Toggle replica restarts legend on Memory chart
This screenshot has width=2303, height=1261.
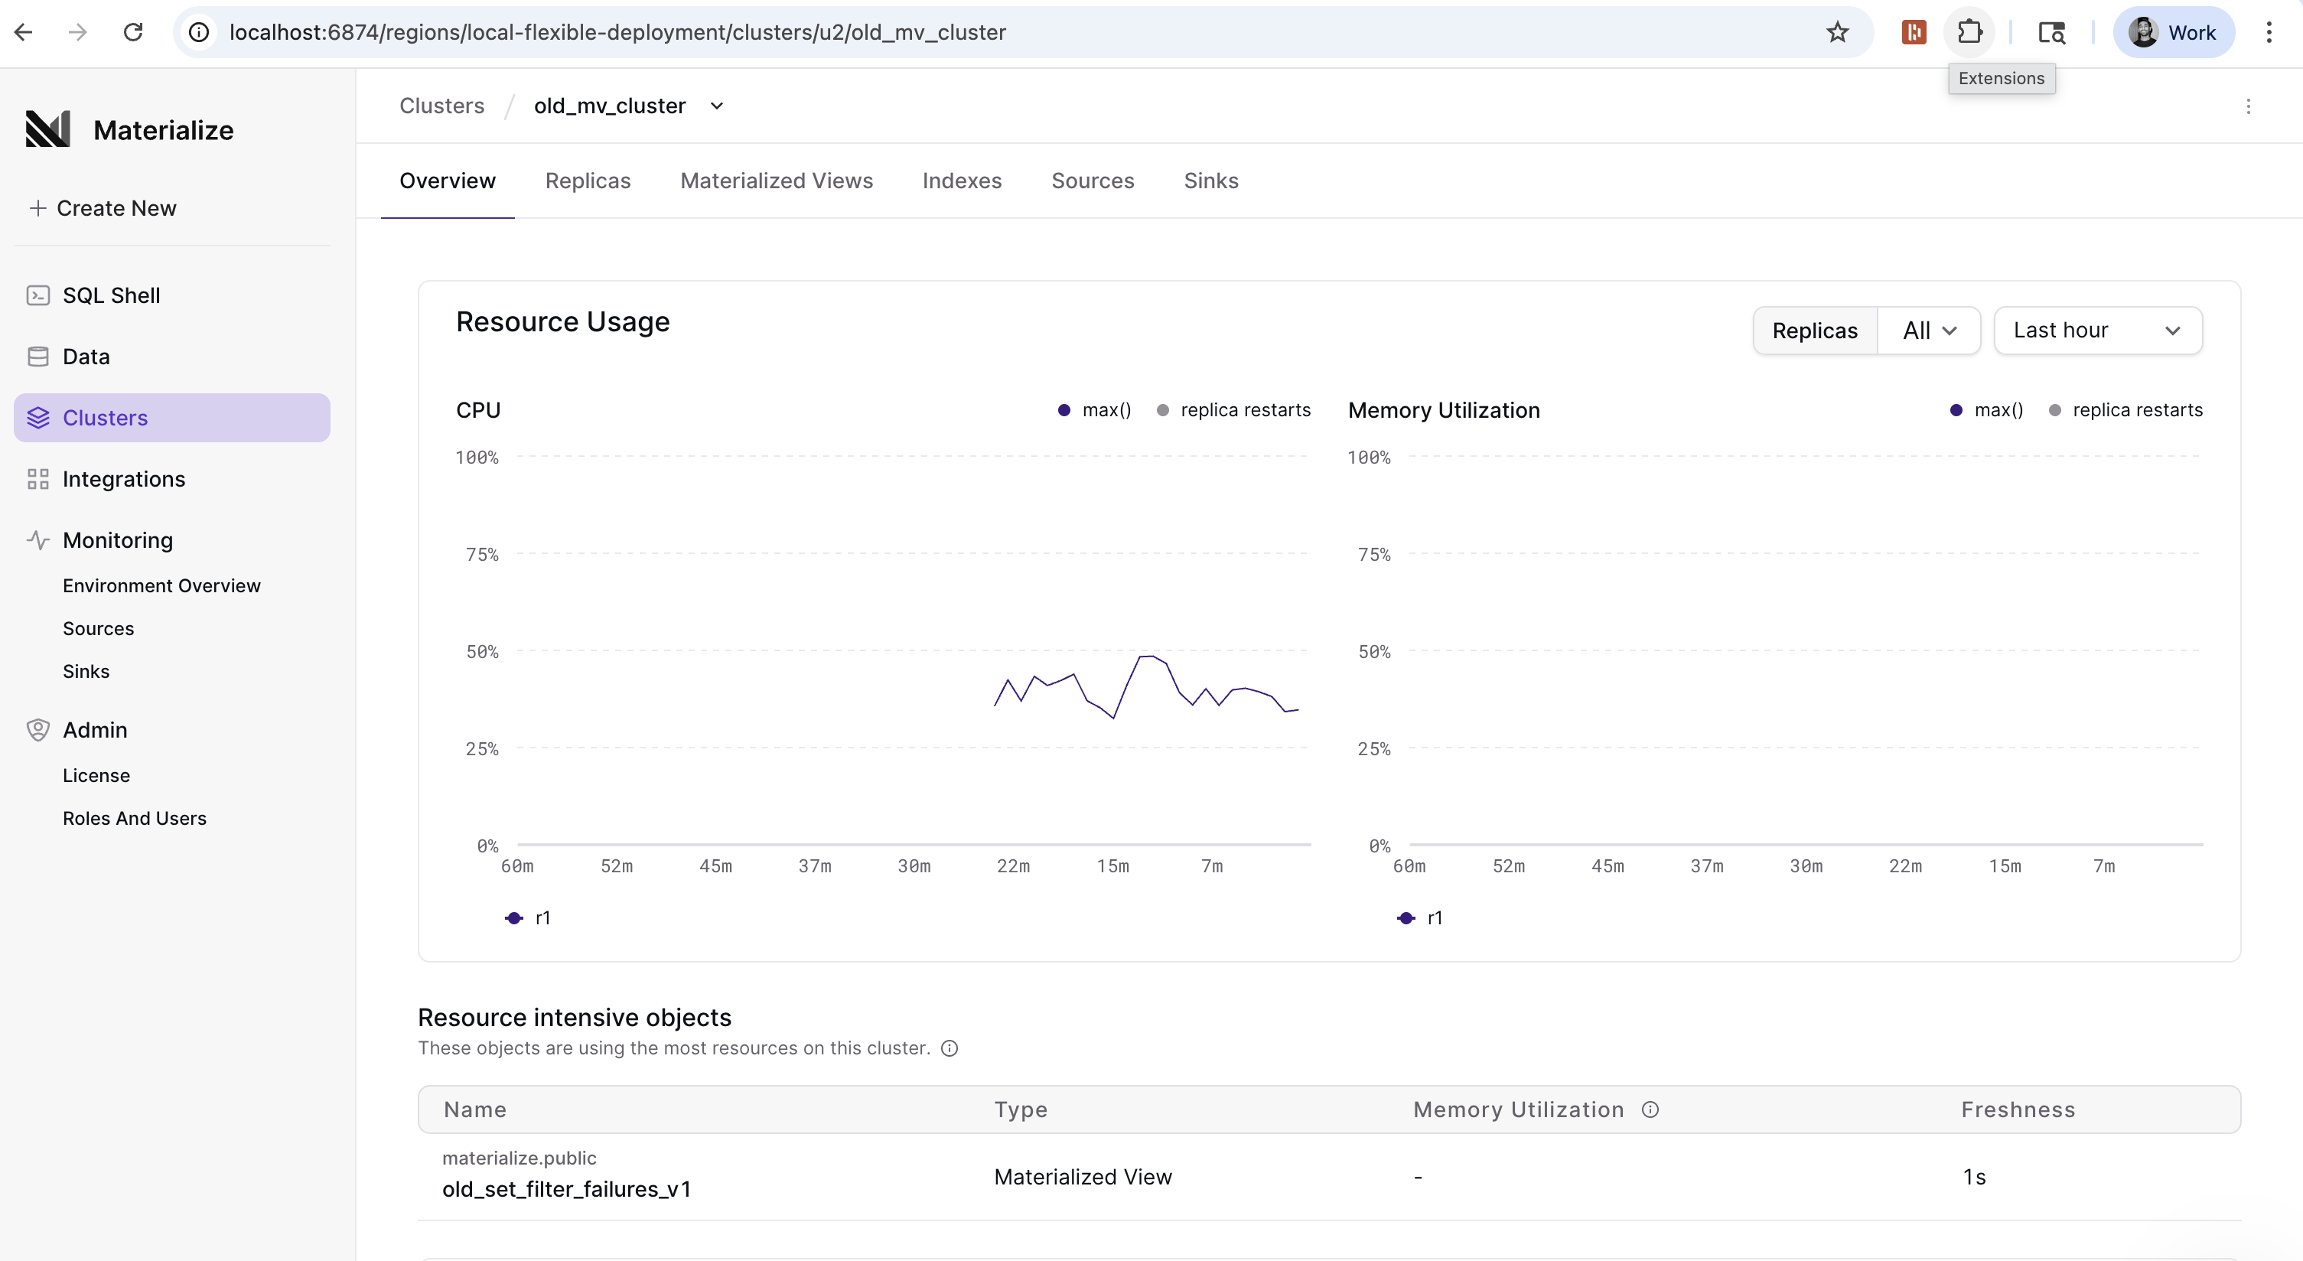2125,410
